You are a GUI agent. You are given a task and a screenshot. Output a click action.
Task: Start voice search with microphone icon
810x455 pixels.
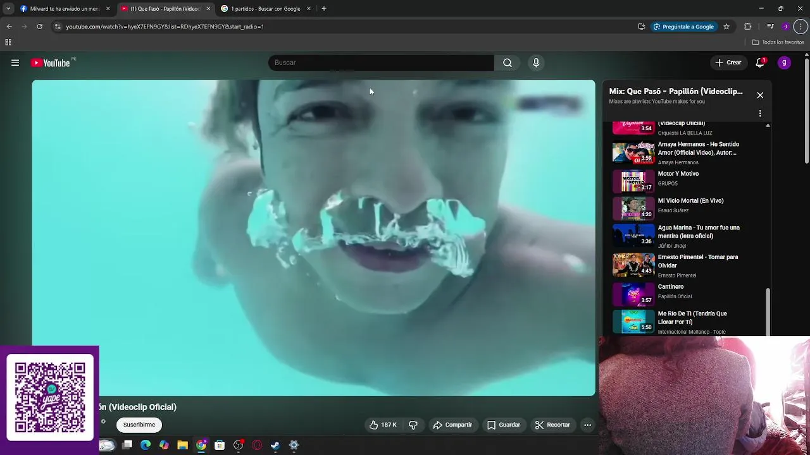pyautogui.click(x=536, y=63)
